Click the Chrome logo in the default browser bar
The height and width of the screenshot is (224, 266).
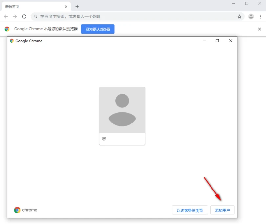(7, 29)
